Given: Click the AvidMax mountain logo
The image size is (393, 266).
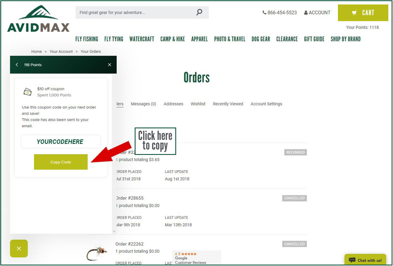Looking at the screenshot, I should pyautogui.click(x=38, y=19).
